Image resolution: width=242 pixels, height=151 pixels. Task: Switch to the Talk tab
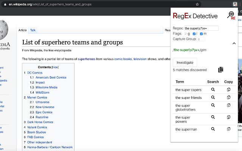click(33, 30)
